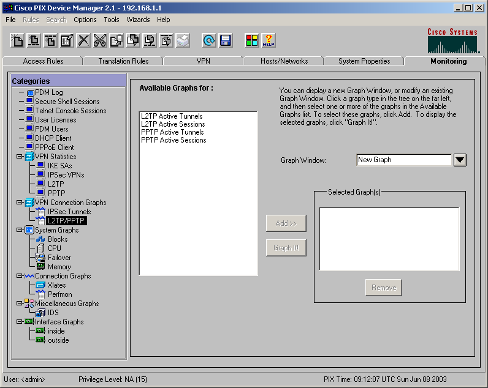Collapse the Miscellaneous Graphs node

(x=20, y=303)
